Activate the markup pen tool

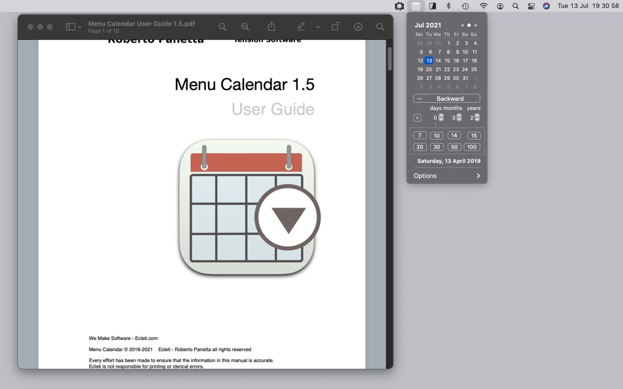coord(301,27)
